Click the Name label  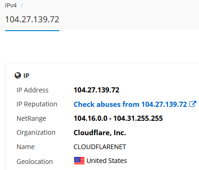pos(26,147)
